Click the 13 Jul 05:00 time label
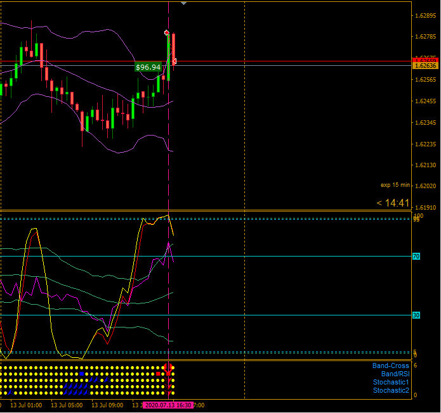 67,405
